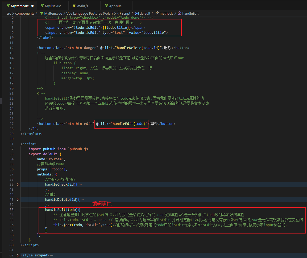Click the ellipsis after handleDelete(id){
Viewport: 307px width, 258px height.
point(82,200)
